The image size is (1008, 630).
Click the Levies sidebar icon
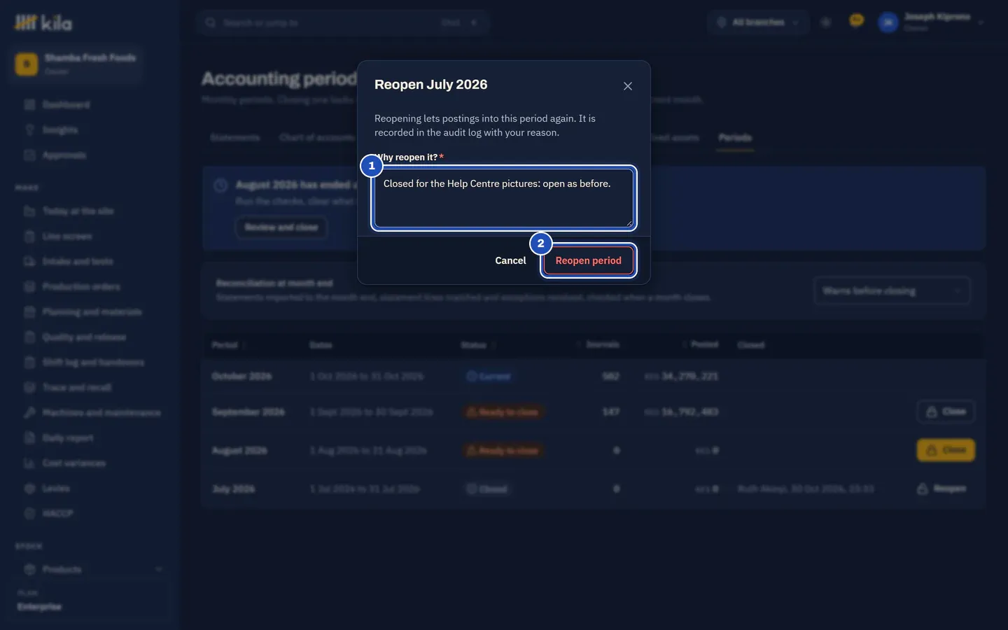[29, 489]
